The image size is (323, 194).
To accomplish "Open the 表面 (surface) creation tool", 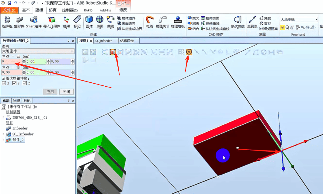I will pos(100,22).
